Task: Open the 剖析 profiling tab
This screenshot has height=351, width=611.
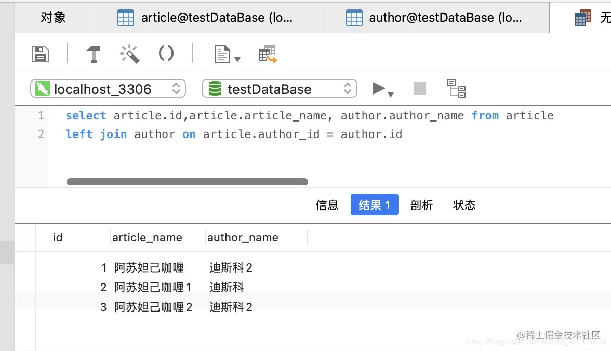Action: click(x=422, y=205)
